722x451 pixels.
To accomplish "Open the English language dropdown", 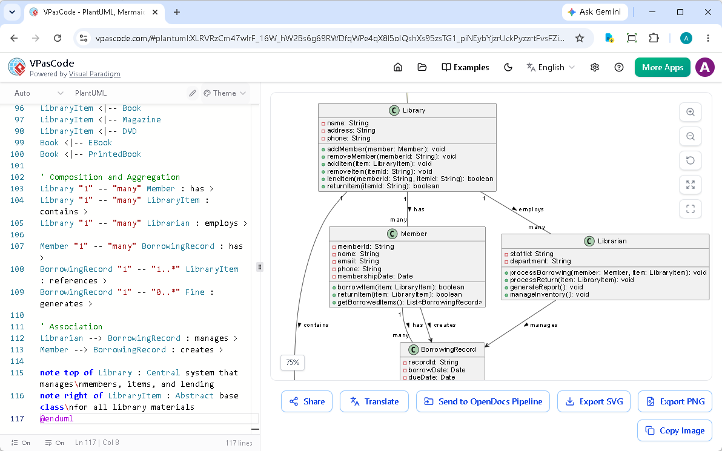I will tap(551, 67).
